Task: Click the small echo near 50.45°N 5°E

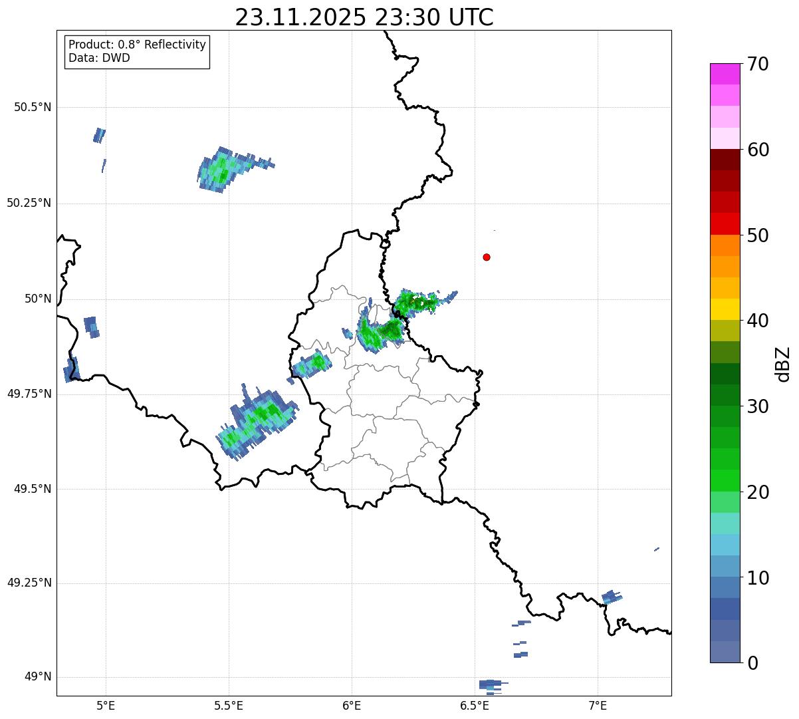Action: [99, 135]
